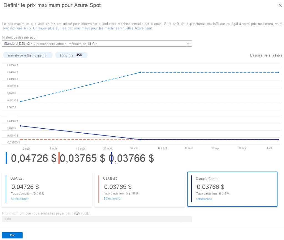
Task: Click the large 0,03766 $ legend value
Action: (x=133, y=158)
